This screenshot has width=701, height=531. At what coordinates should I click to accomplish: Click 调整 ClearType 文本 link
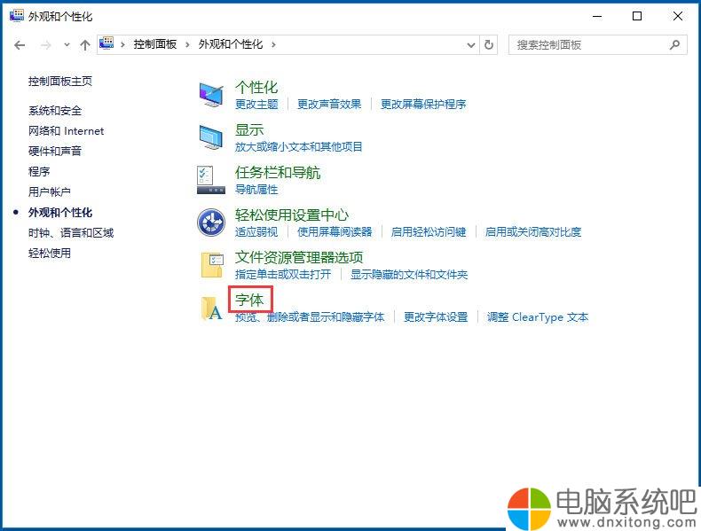(538, 317)
